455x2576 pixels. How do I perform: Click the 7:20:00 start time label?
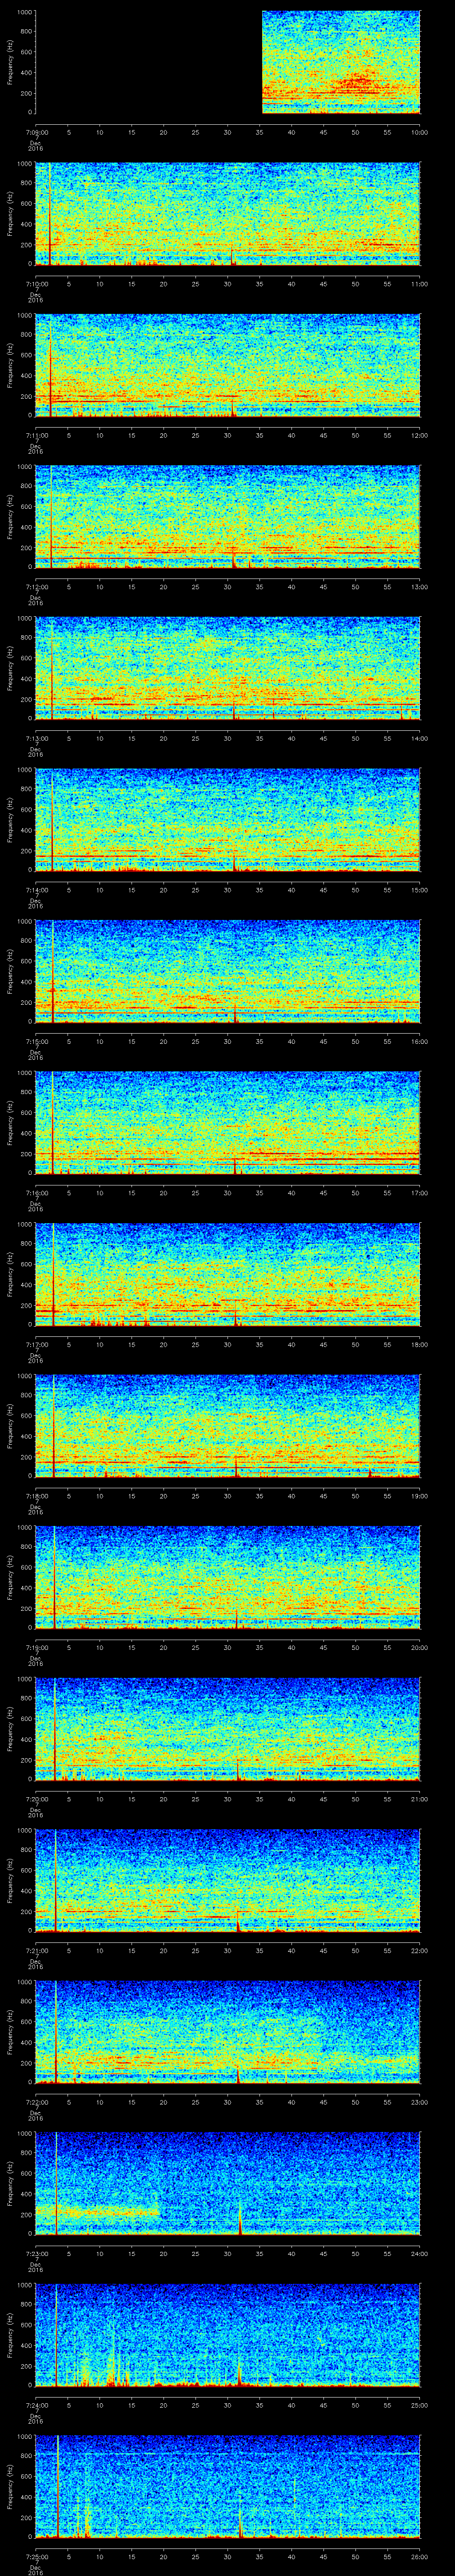pos(36,1799)
